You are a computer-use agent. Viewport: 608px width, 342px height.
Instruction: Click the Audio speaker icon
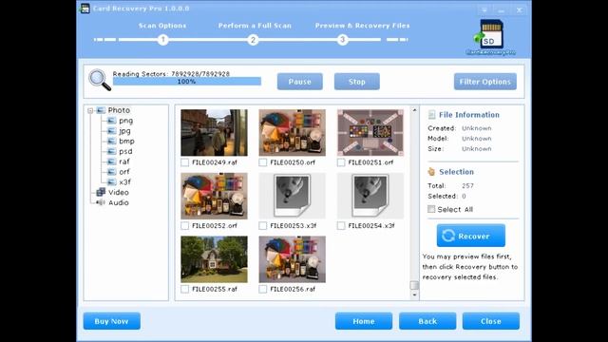click(101, 202)
